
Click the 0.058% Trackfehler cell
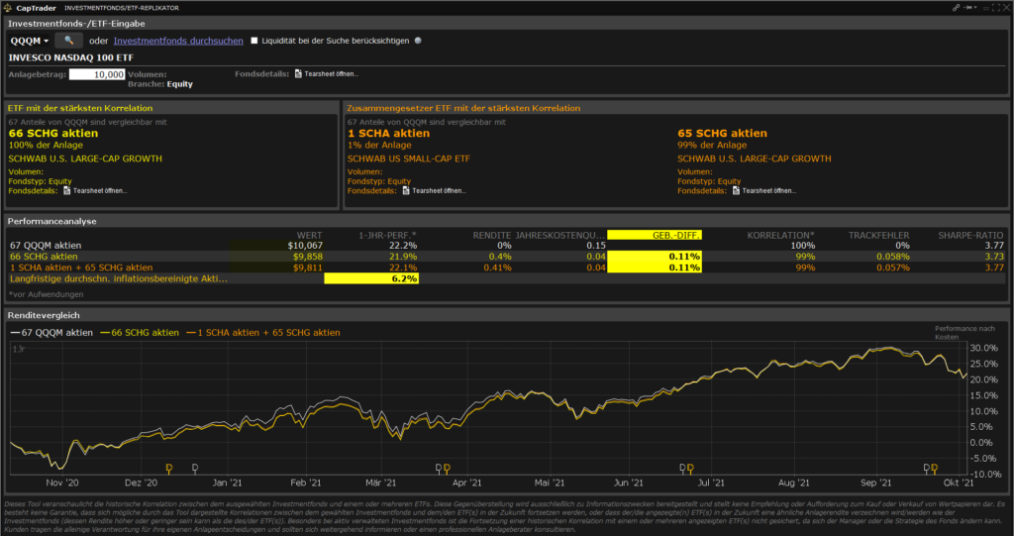891,257
